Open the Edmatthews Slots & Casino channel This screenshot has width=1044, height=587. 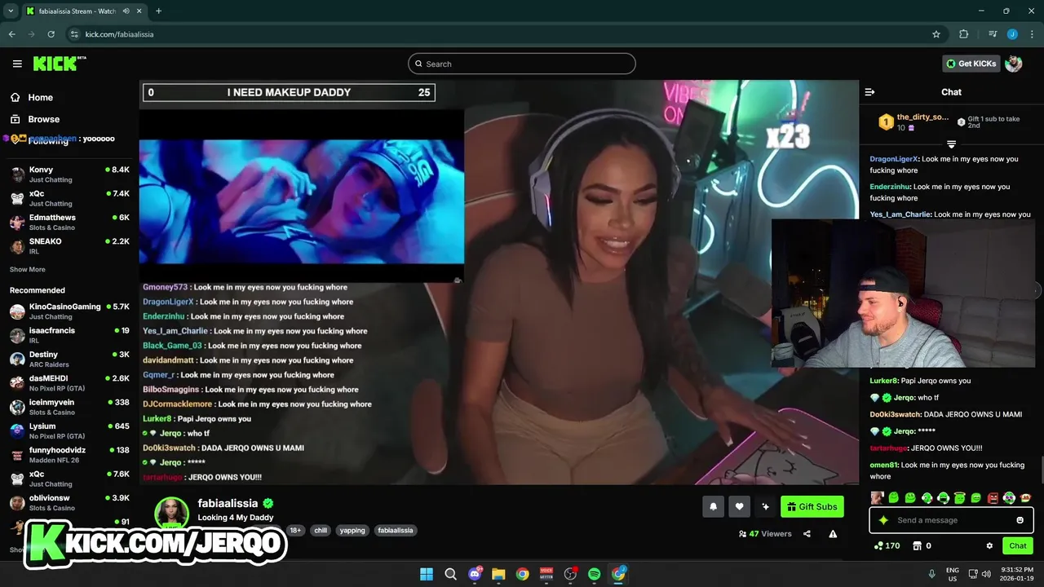tap(69, 223)
